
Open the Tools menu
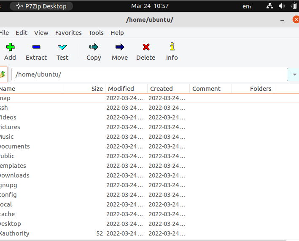(96, 33)
